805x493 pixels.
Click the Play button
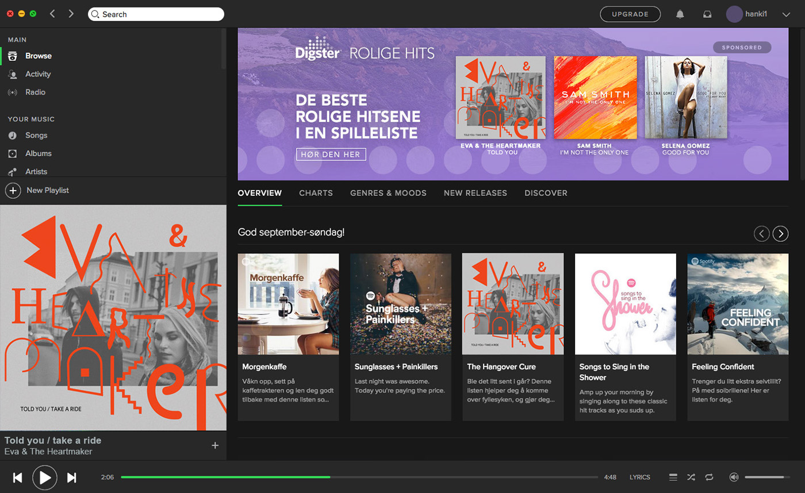pyautogui.click(x=45, y=477)
